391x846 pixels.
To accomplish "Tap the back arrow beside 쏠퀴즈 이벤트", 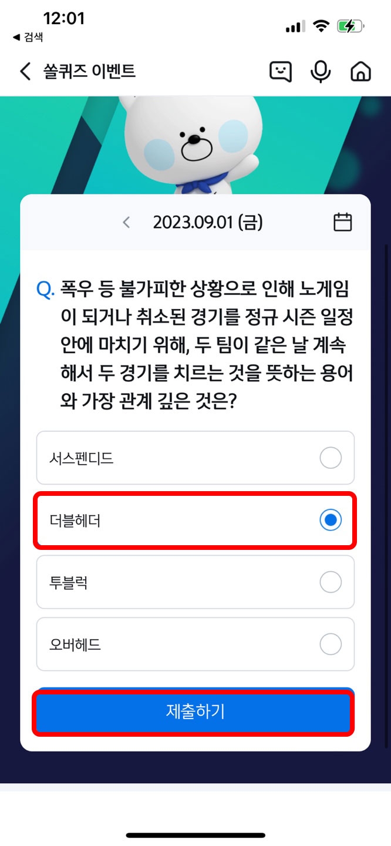I will (x=25, y=72).
